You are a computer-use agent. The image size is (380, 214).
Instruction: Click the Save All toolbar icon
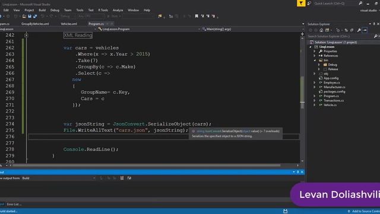point(35,16)
